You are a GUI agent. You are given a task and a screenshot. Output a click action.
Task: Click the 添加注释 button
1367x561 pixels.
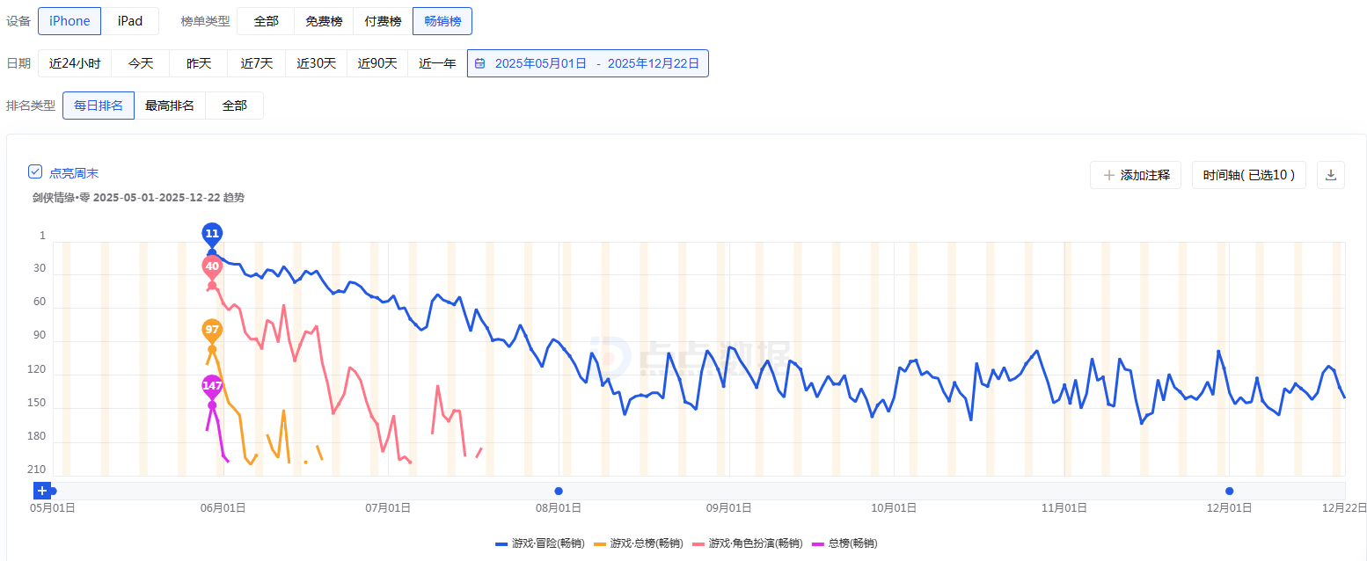[x=1137, y=175]
